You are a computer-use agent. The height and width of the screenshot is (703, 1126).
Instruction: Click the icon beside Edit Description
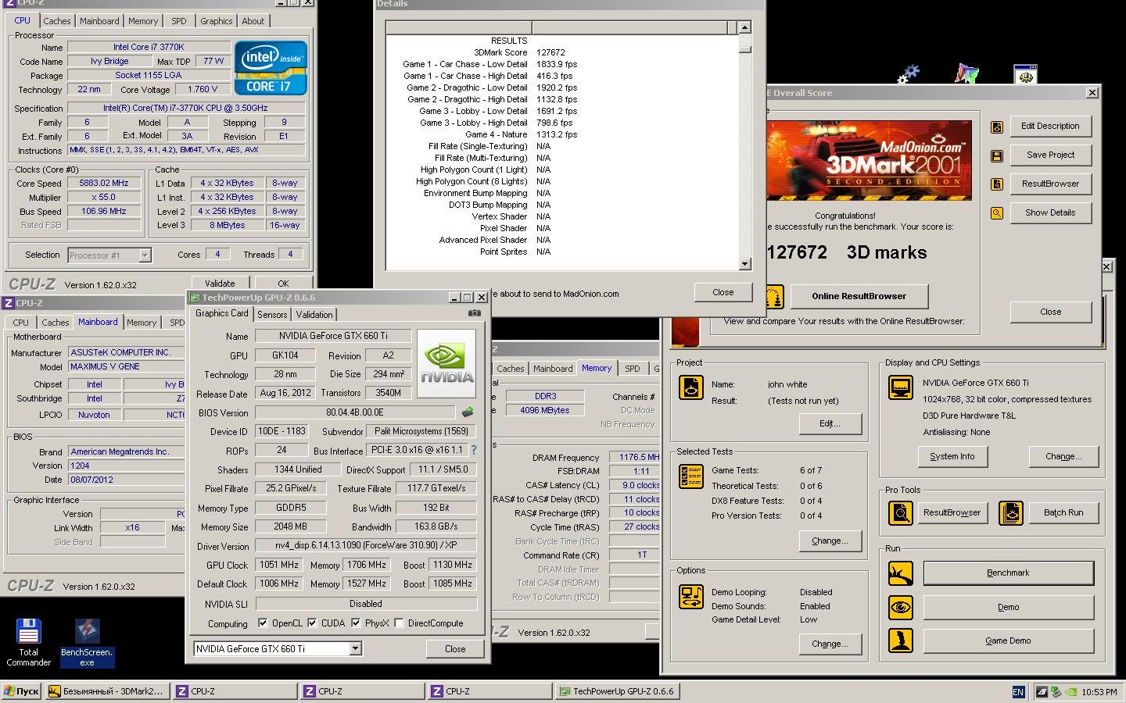[996, 127]
